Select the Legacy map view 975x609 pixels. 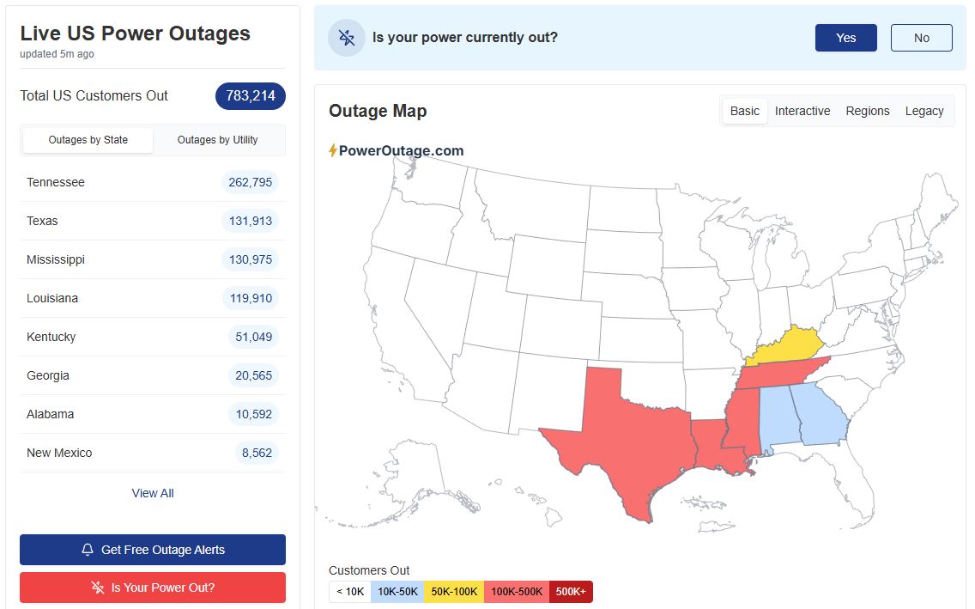tap(924, 111)
